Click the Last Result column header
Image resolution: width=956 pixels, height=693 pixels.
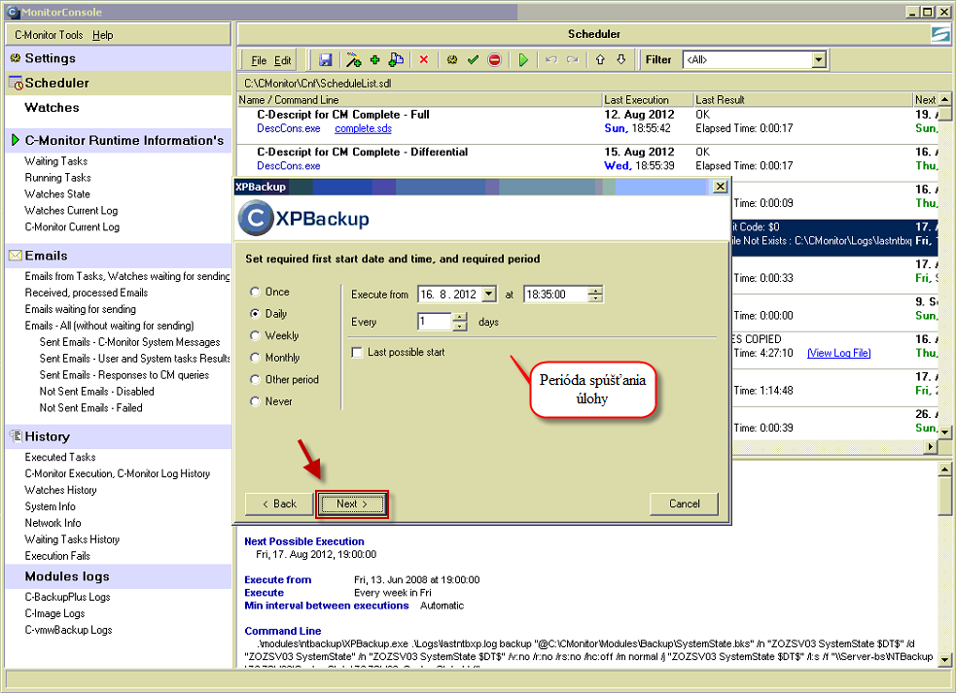803,99
